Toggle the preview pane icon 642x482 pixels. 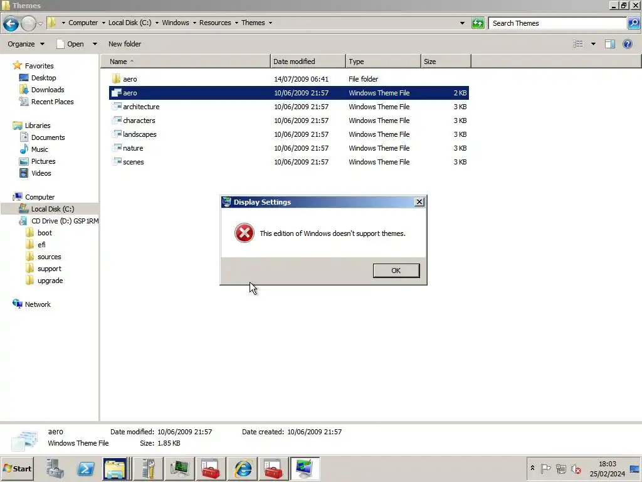point(610,44)
